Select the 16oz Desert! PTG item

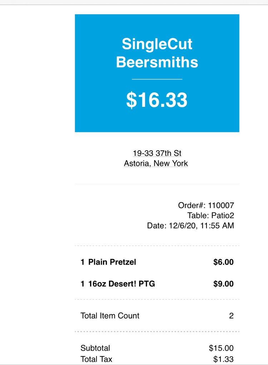[x=121, y=284]
